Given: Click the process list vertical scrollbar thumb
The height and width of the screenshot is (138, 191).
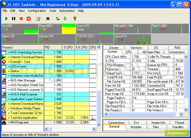Looking at the screenshot, I should [x=99, y=106].
